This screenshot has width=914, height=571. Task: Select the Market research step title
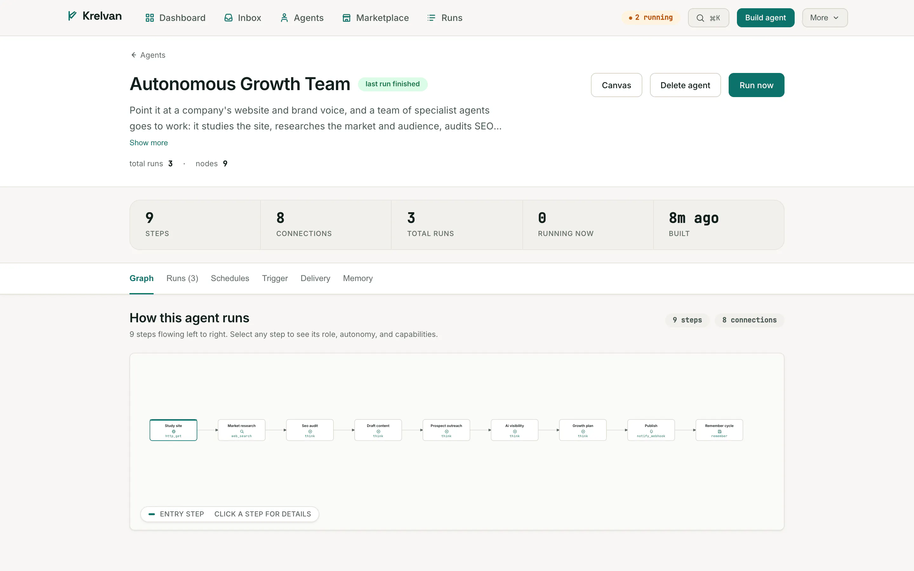pos(242,426)
